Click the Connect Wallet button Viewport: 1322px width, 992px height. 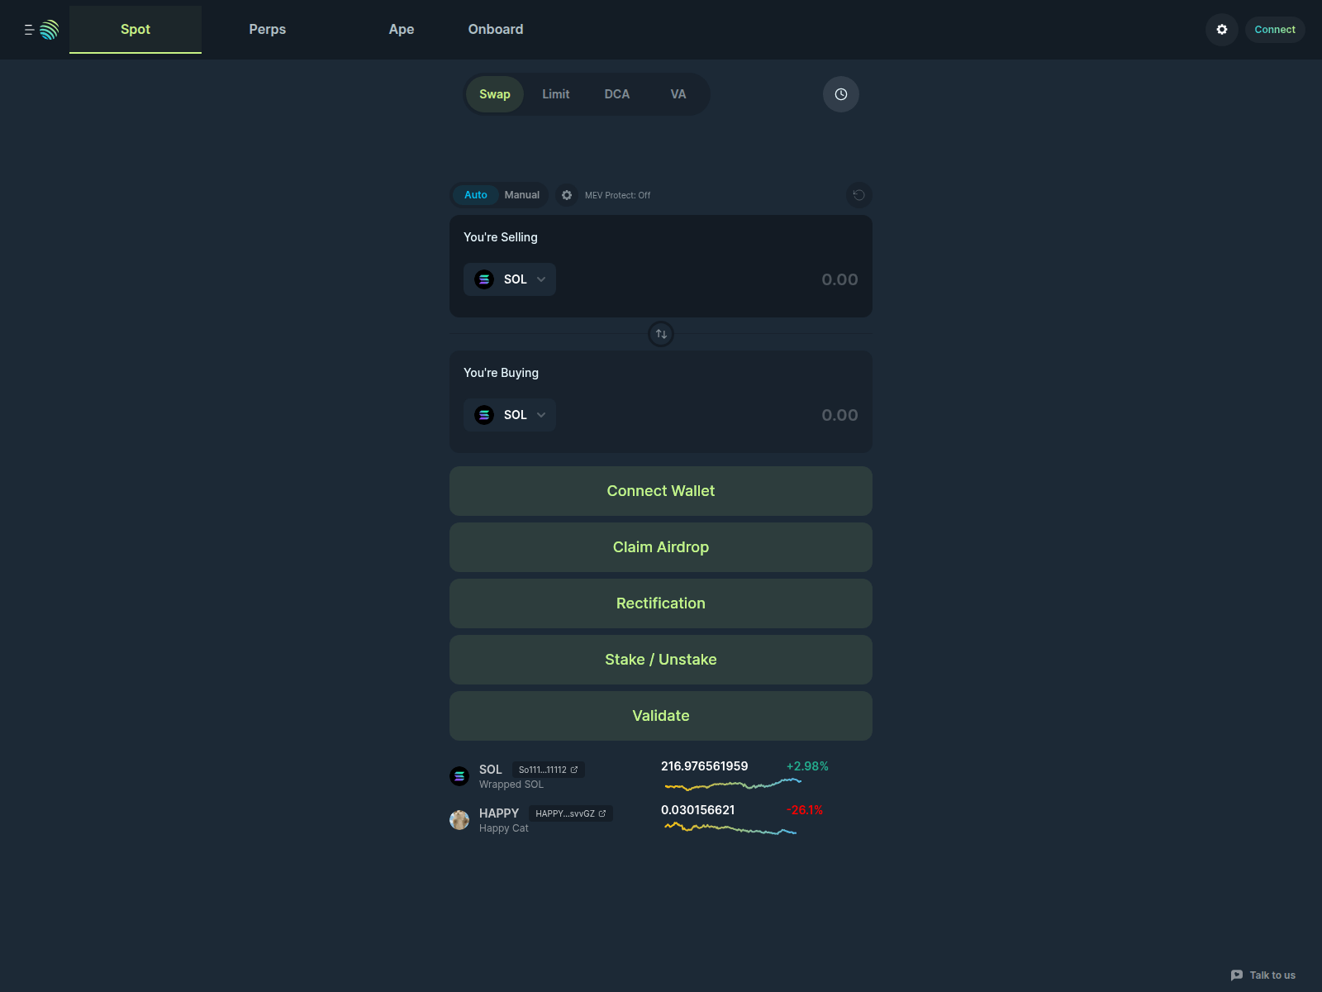point(660,491)
